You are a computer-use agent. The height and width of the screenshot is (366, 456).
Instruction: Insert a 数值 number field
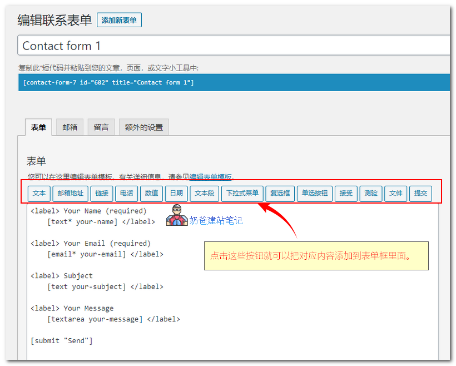point(151,194)
